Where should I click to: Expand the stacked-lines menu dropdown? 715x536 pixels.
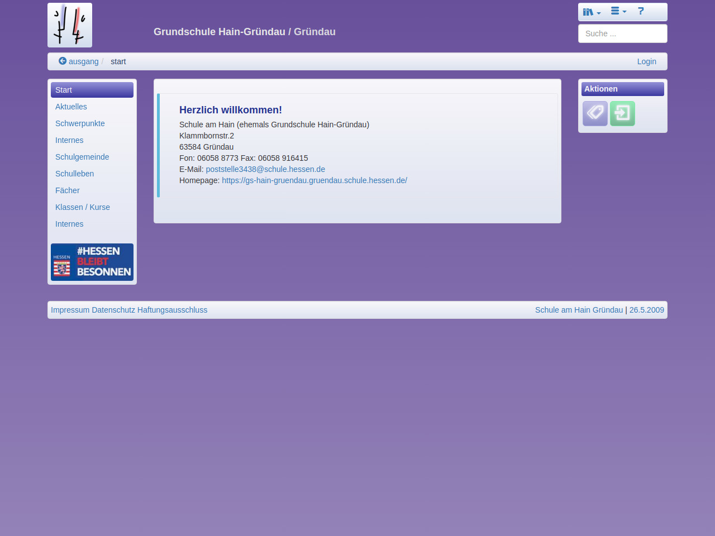618,11
